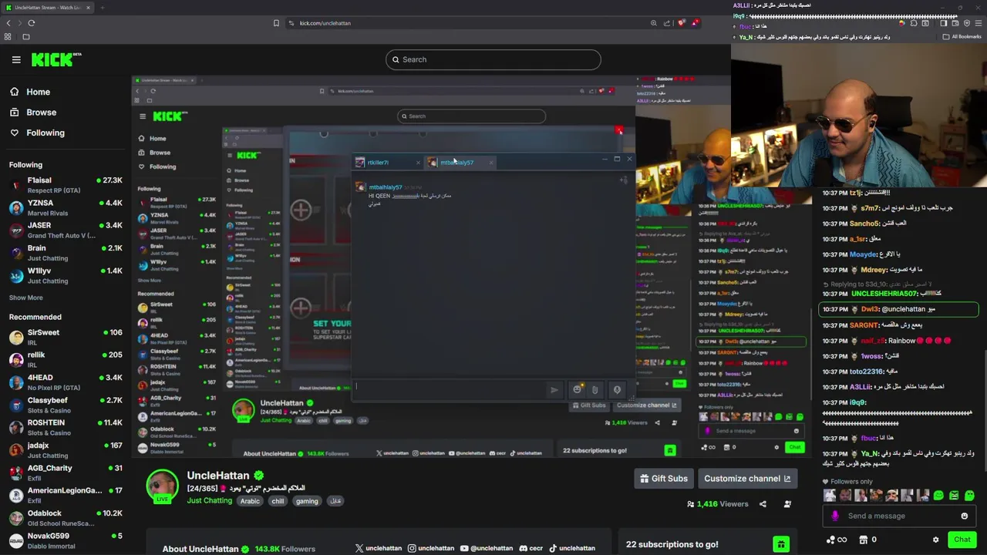The width and height of the screenshot is (987, 555).
Task: Click username toto22316 in the chat
Action: click(x=867, y=372)
